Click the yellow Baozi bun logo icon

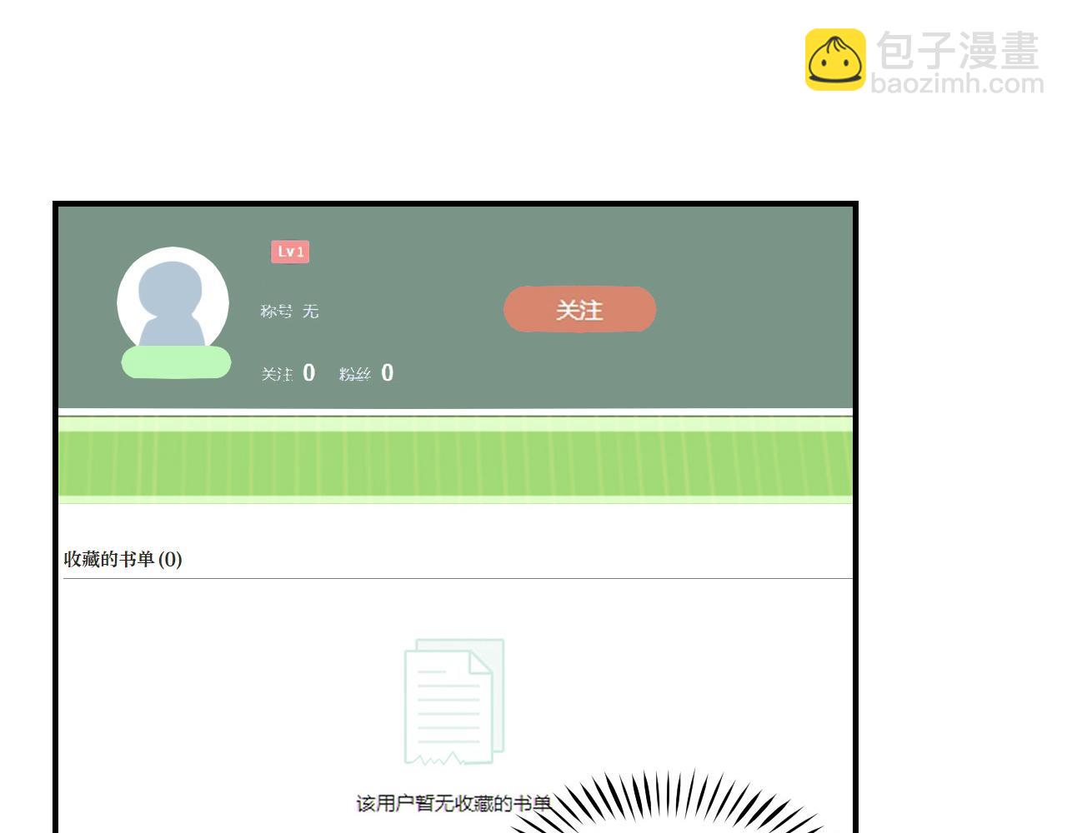834,59
